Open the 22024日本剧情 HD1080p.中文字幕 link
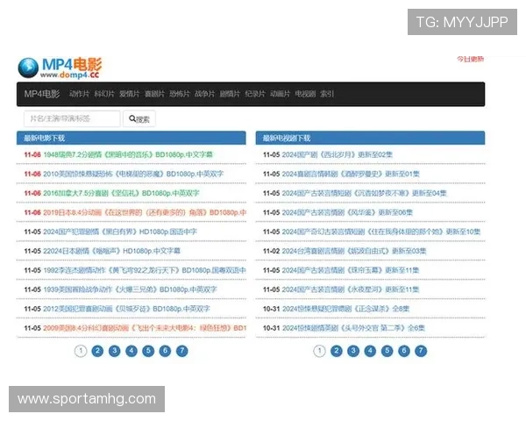The height and width of the screenshot is (421, 526). 111,251
